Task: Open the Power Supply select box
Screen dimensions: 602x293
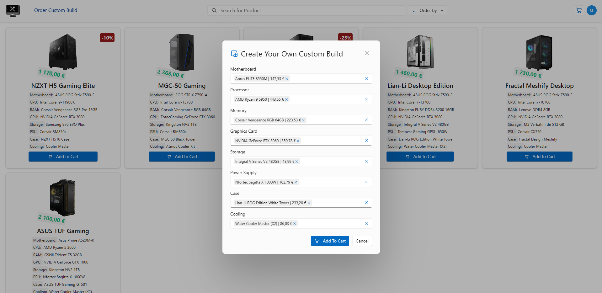Action: coord(301,182)
